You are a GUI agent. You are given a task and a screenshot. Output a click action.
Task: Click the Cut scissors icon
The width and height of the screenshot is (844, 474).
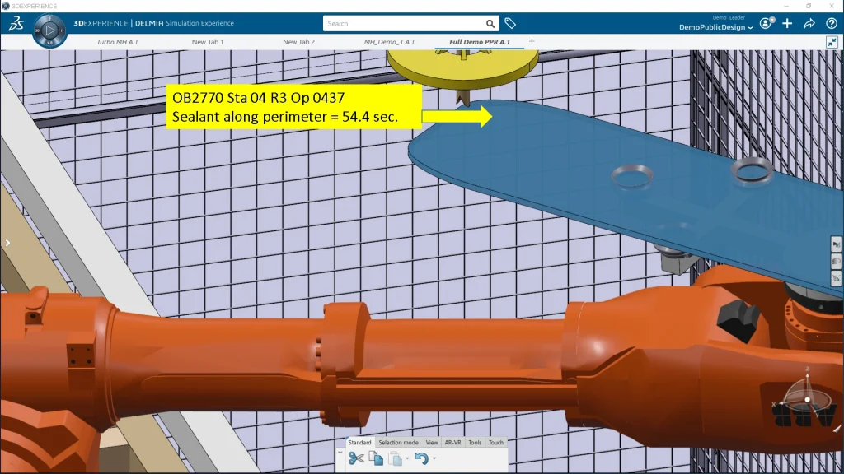356,458
